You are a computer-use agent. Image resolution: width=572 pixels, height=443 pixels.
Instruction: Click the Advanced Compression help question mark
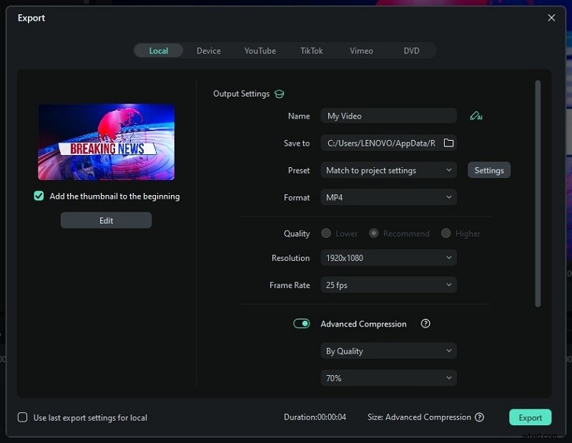425,324
